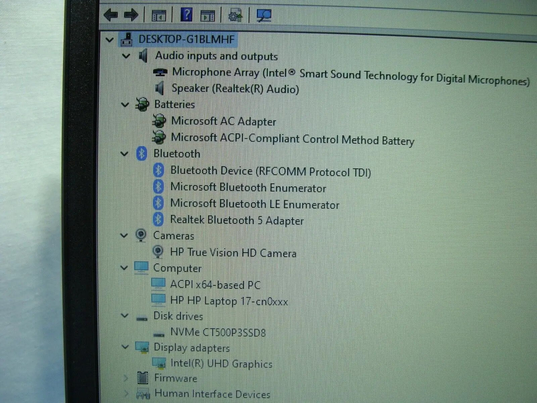Collapse the Audio inputs and outputs category

(126, 56)
